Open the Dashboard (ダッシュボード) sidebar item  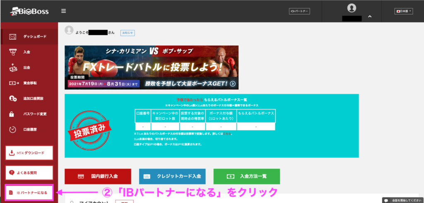click(35, 36)
